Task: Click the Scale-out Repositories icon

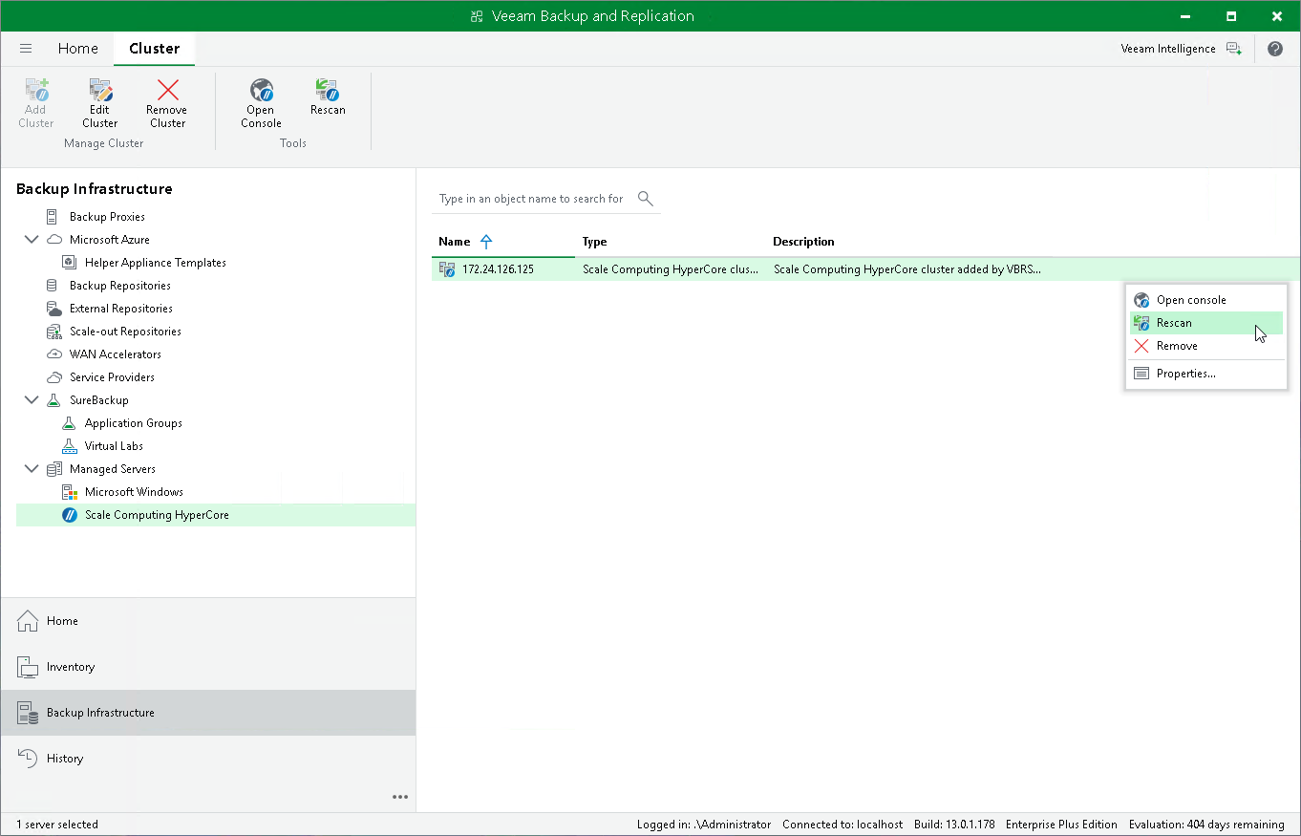Action: click(53, 332)
